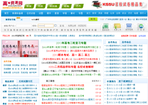The height and width of the screenshot is (105, 148).
Task: Open 新课标备课 in the navigation bar
Action: pos(18,13)
